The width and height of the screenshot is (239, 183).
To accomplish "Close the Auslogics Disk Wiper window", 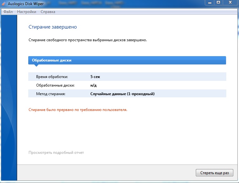I will pyautogui.click(x=230, y=3).
